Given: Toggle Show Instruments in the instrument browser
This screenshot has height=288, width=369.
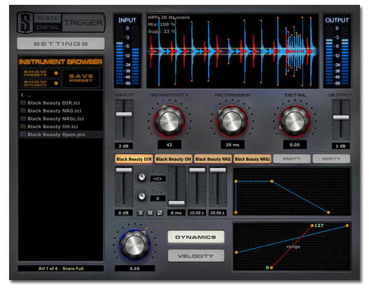Looking at the screenshot, I should tap(41, 83).
